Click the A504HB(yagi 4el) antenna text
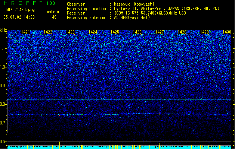This screenshot has width=235, height=149. pyautogui.click(x=132, y=18)
